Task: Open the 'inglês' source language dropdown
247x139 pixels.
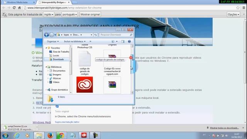Action: point(49,15)
